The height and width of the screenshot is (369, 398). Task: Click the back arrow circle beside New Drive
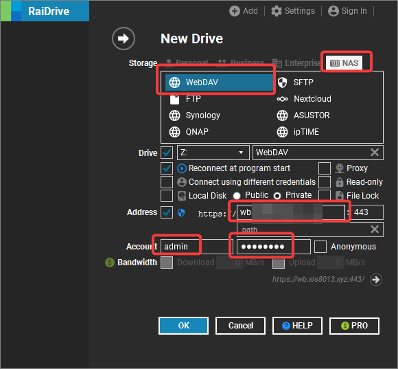pos(124,38)
